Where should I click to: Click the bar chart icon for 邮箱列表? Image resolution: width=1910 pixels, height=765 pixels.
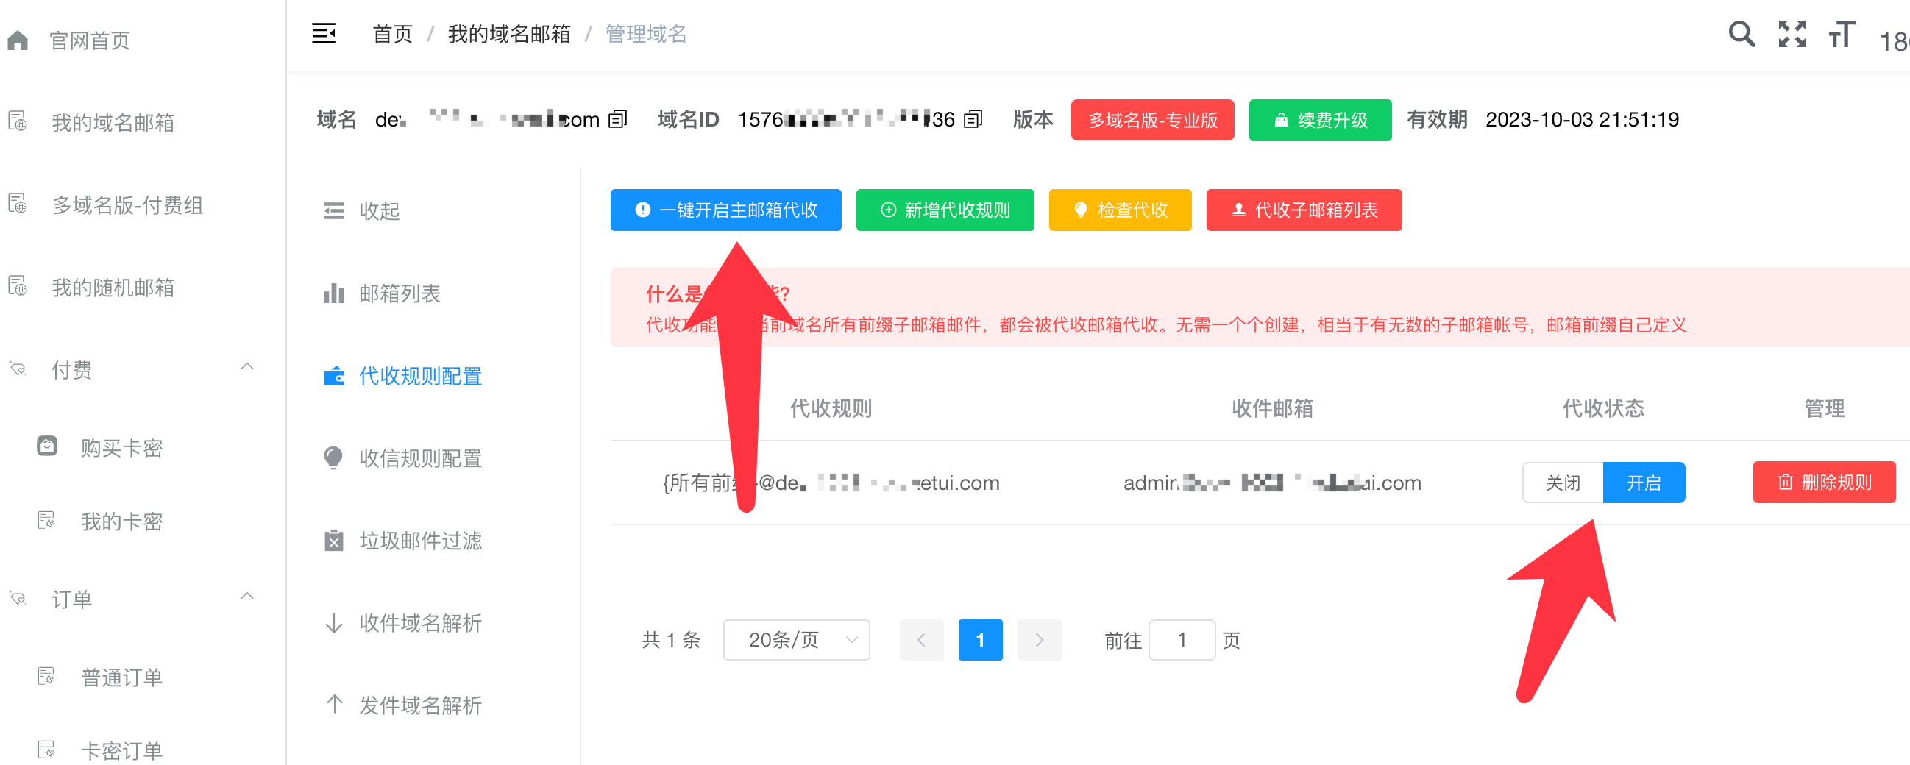tap(333, 293)
